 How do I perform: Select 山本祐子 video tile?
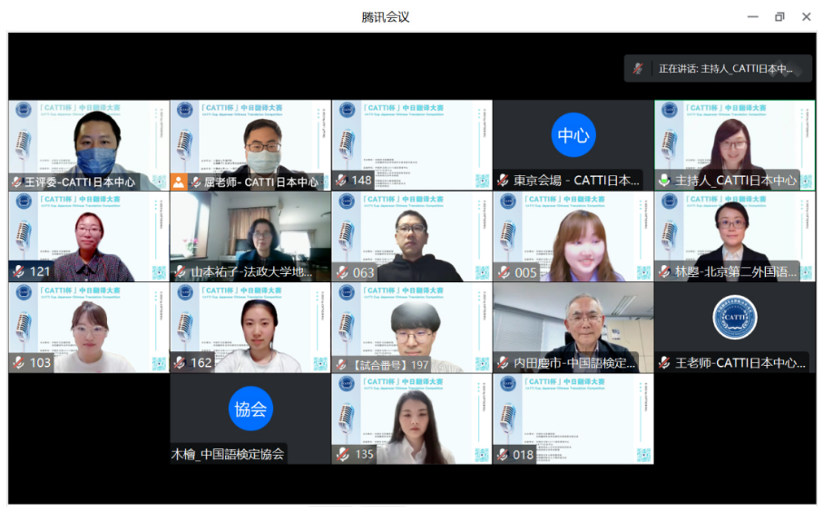(x=250, y=236)
